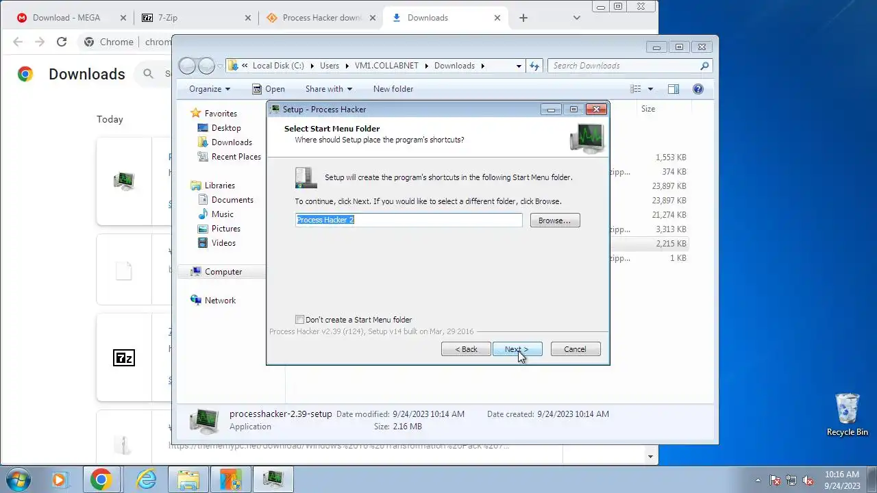Switch to Chrome from taskbar
877x493 pixels.
coord(101,480)
